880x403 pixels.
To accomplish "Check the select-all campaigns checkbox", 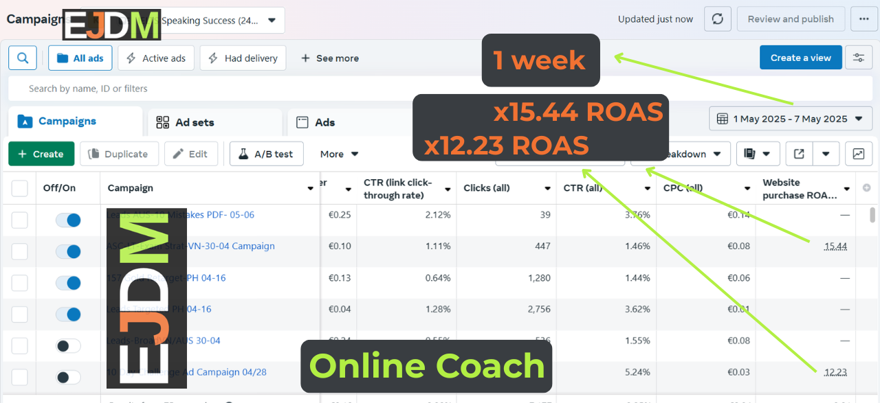I will coord(19,187).
